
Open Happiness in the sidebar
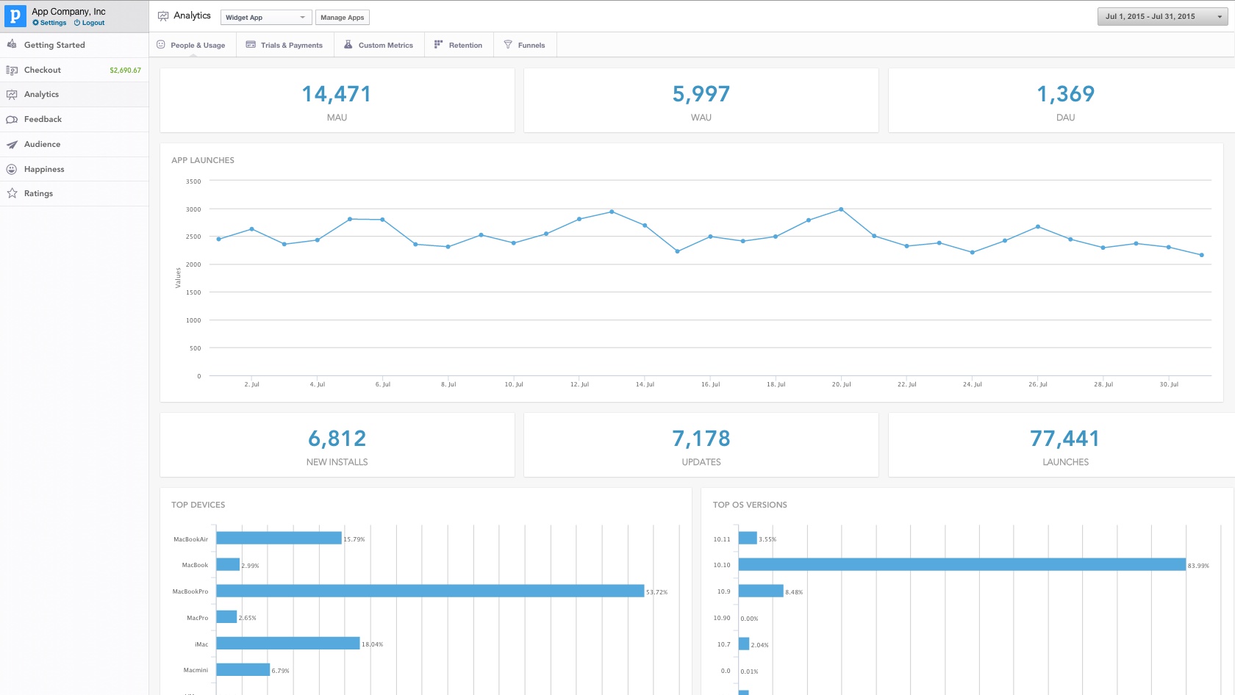click(x=74, y=169)
